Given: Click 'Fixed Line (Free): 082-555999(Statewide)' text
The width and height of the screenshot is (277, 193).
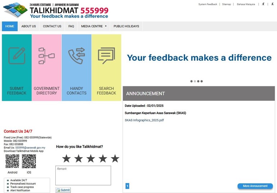Looking at the screenshot, I should 28,137.
